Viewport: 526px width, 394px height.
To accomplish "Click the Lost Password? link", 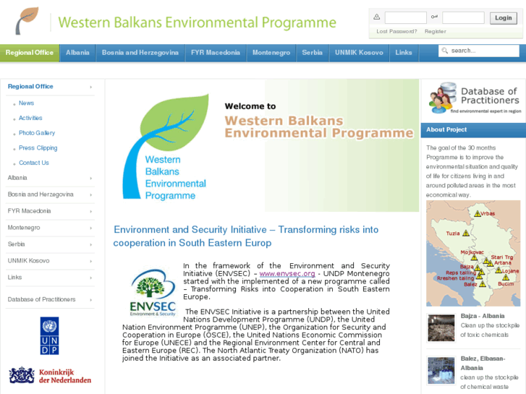I will 396,31.
